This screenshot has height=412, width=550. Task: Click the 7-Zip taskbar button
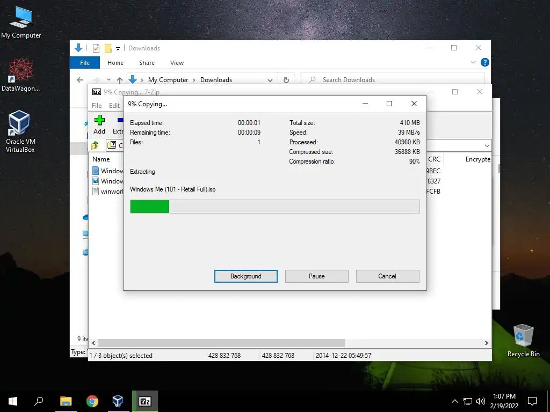click(x=145, y=401)
